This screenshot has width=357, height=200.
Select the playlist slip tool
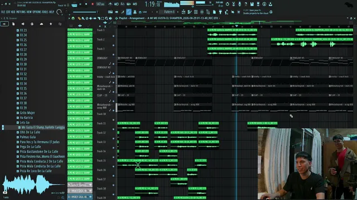[95, 18]
